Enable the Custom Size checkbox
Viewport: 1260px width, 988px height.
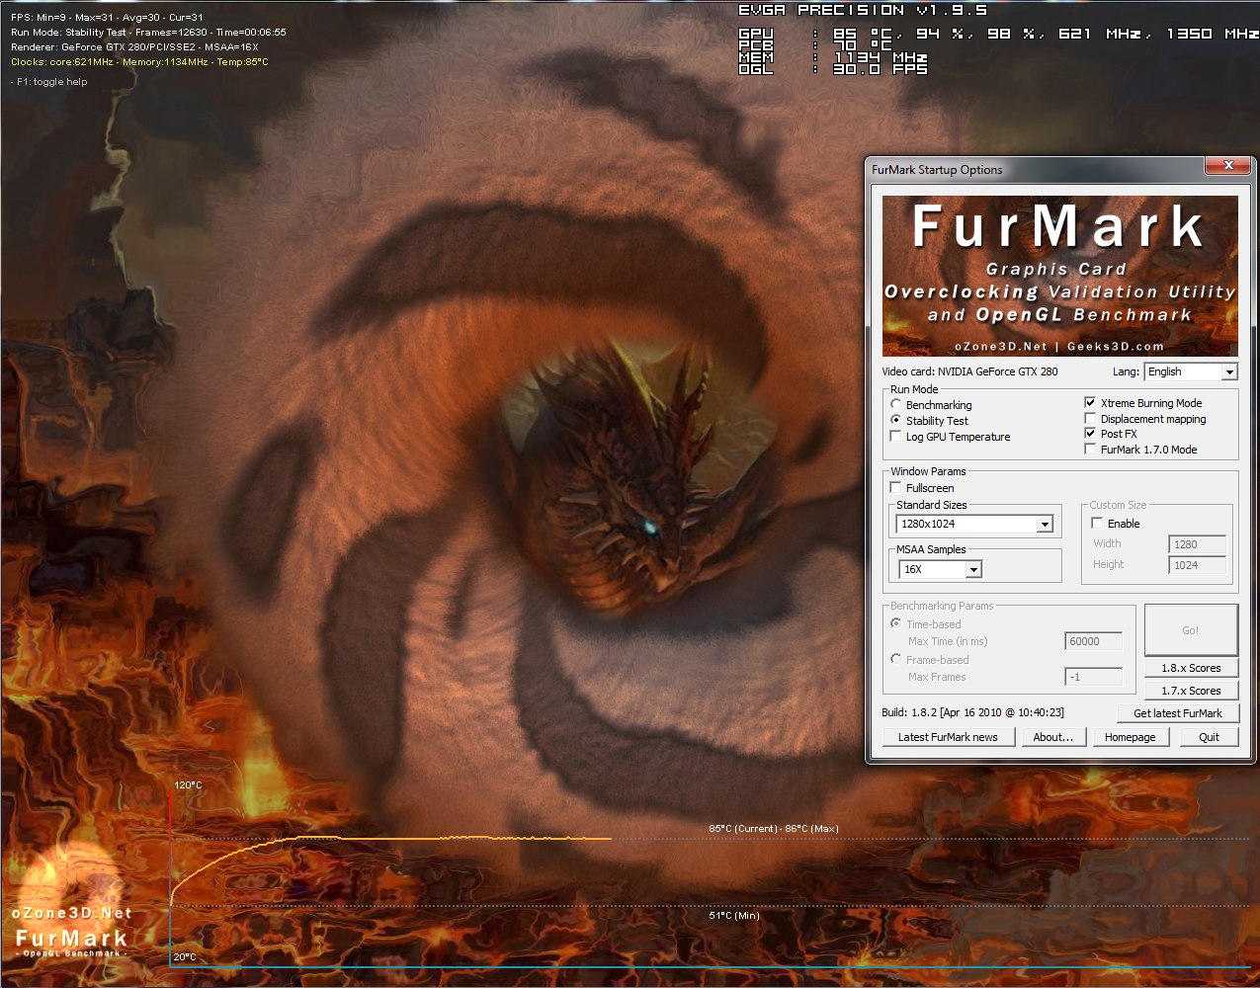(x=1097, y=524)
